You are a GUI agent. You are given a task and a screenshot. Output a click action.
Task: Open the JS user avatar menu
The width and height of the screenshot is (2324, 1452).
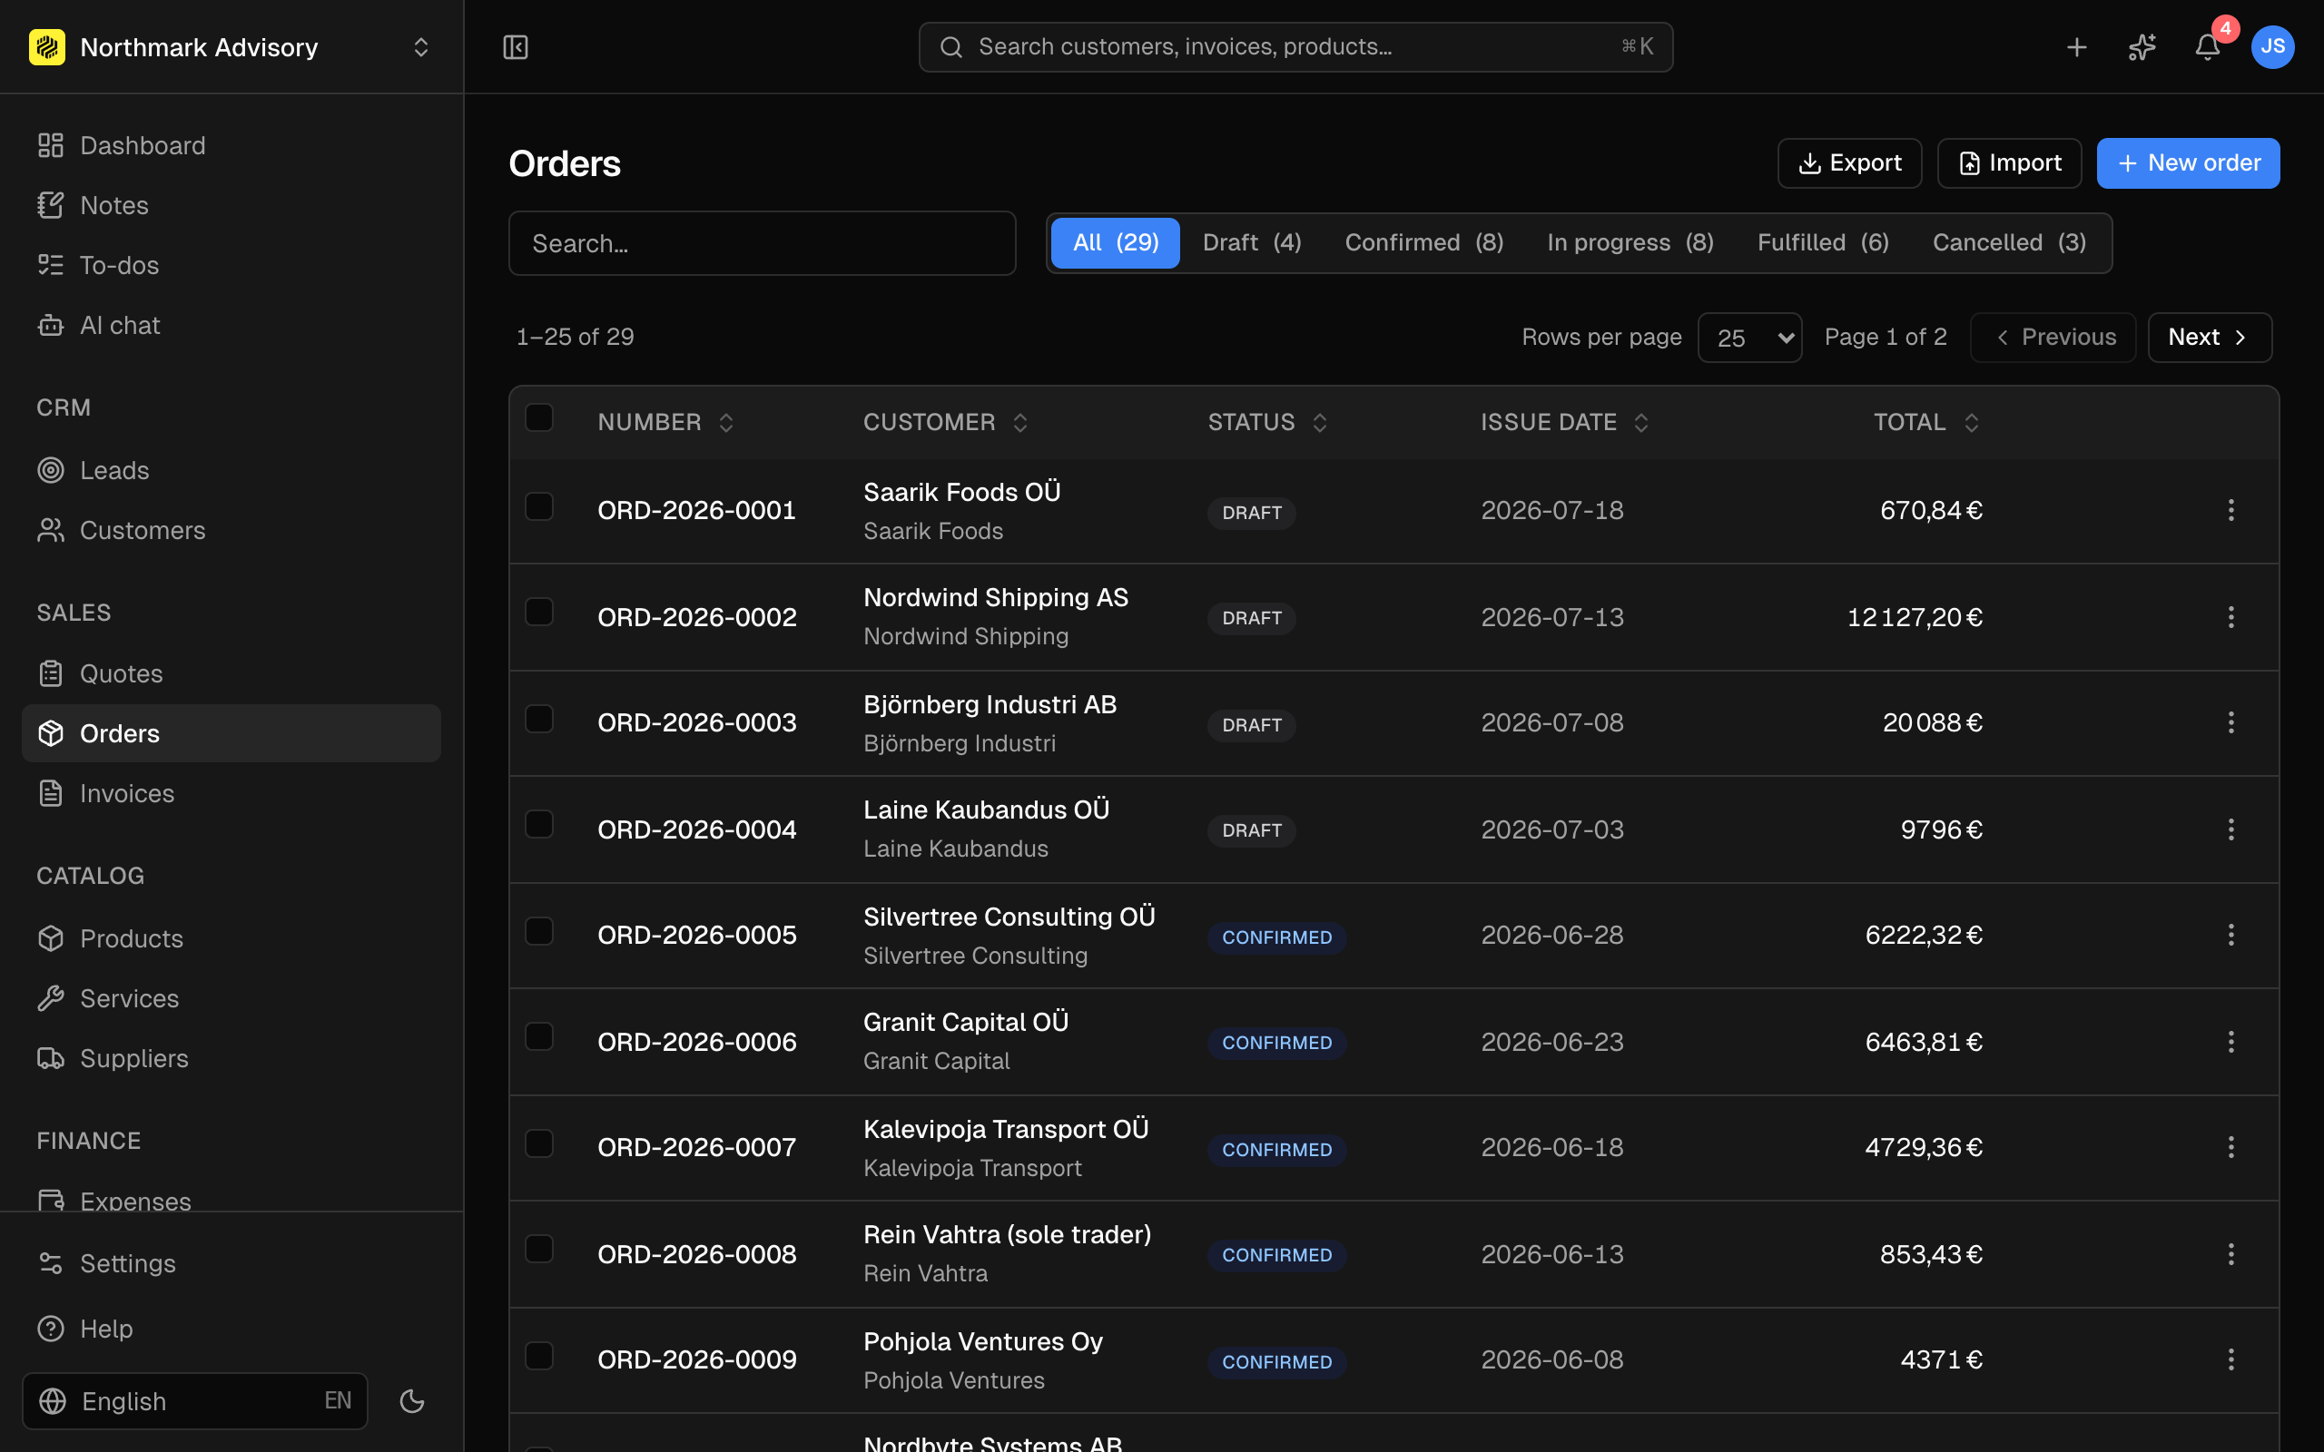(2272, 47)
